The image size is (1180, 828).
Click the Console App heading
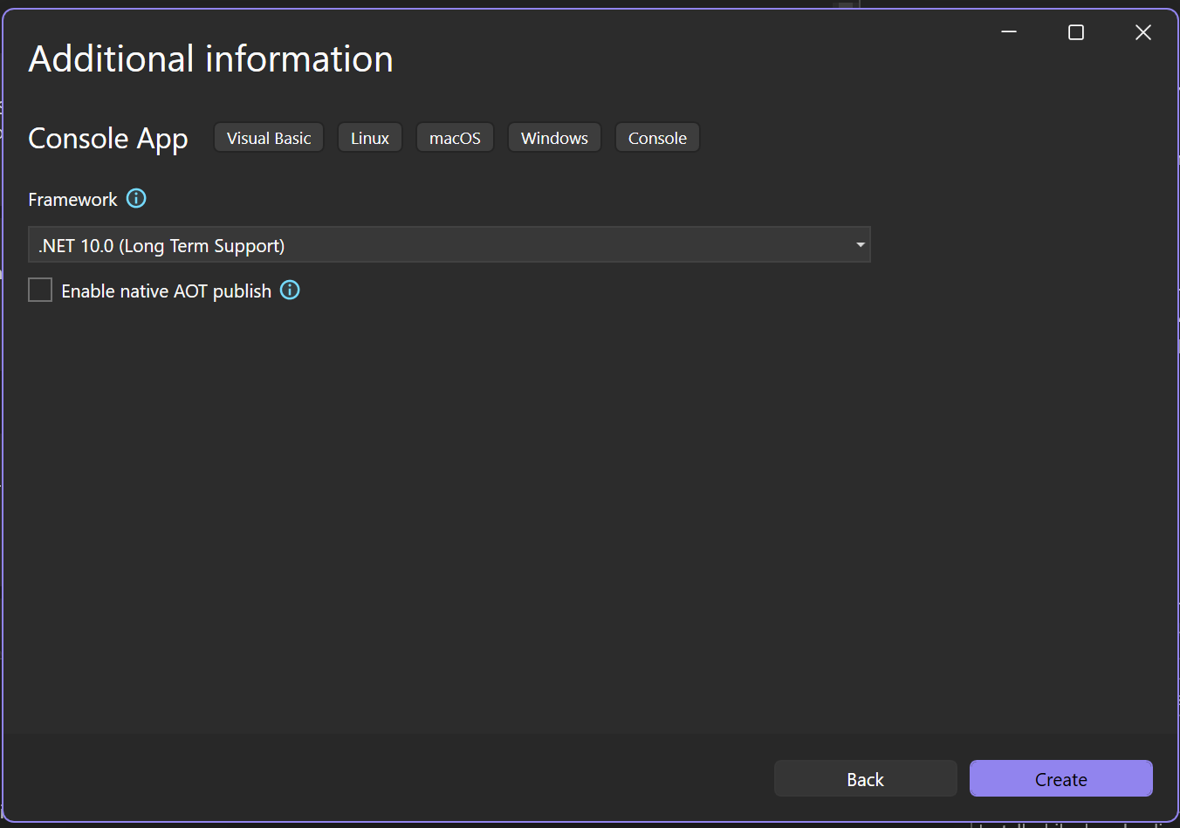tap(108, 138)
